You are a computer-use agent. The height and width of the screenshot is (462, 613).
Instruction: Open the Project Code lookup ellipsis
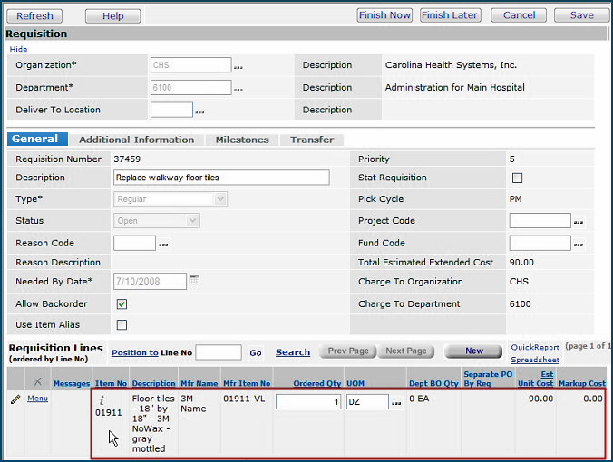point(578,221)
